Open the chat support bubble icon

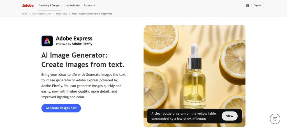click(275, 119)
